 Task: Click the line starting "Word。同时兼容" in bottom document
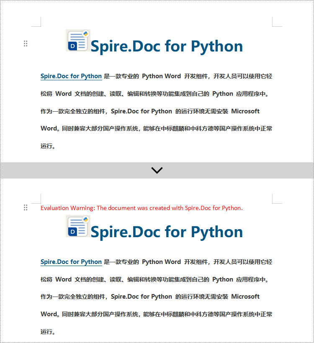coord(156,314)
